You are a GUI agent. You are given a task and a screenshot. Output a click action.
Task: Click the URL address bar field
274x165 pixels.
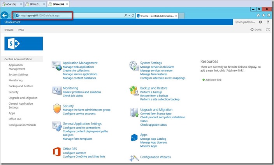tap(70, 16)
